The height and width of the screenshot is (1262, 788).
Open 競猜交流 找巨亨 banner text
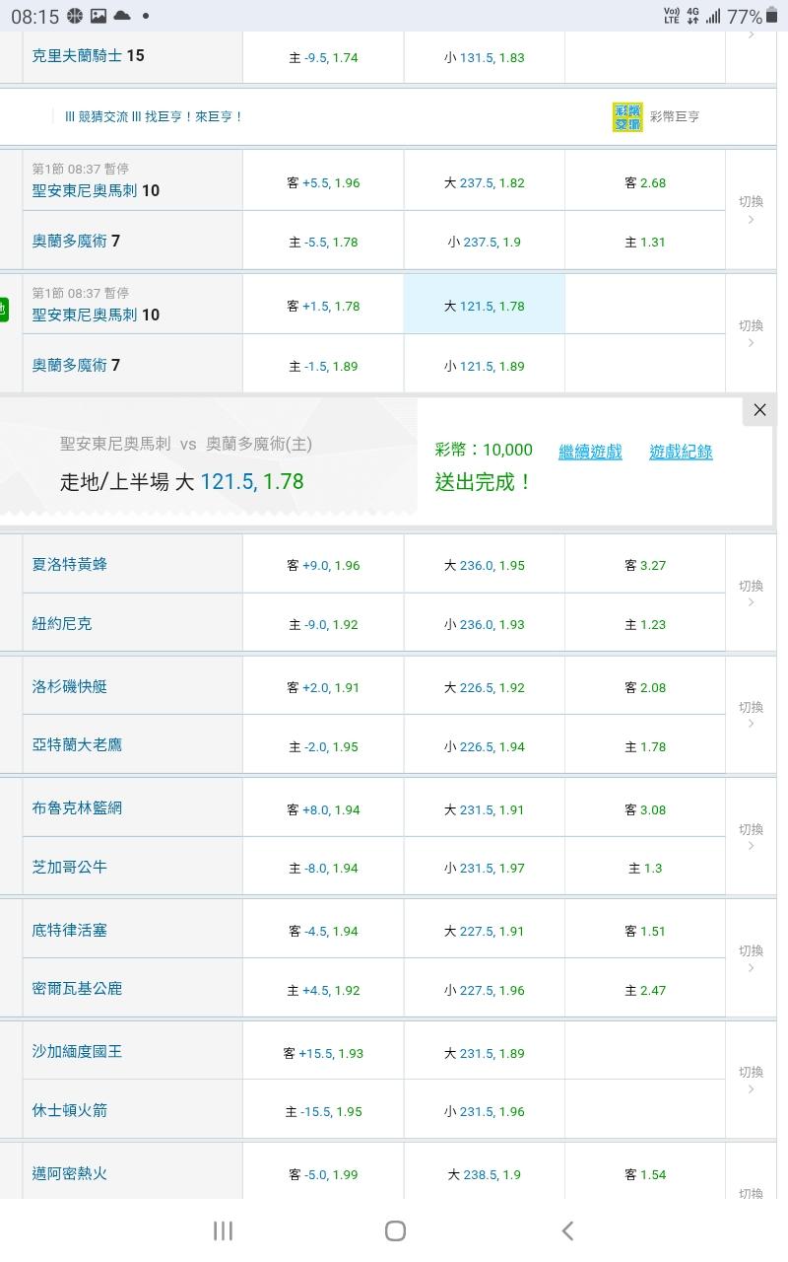tap(153, 116)
